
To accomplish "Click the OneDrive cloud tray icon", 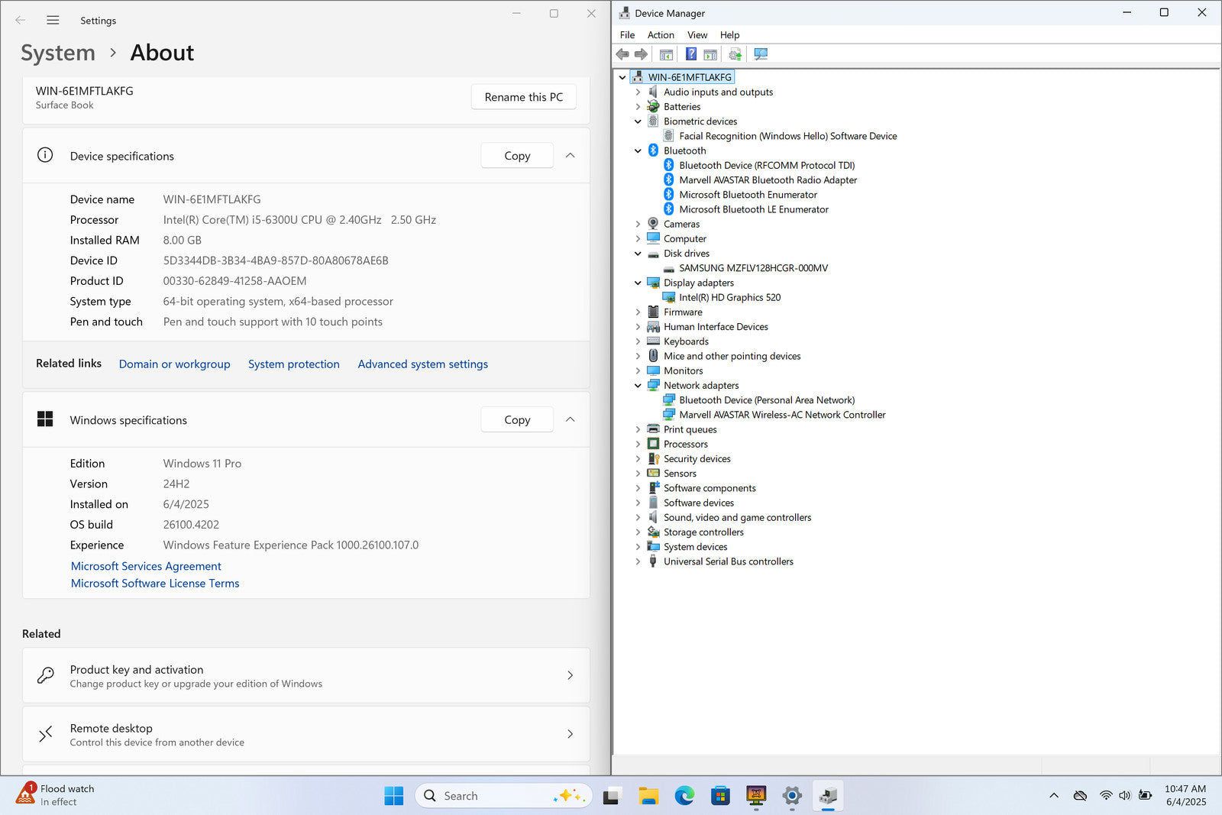I will pyautogui.click(x=1080, y=795).
